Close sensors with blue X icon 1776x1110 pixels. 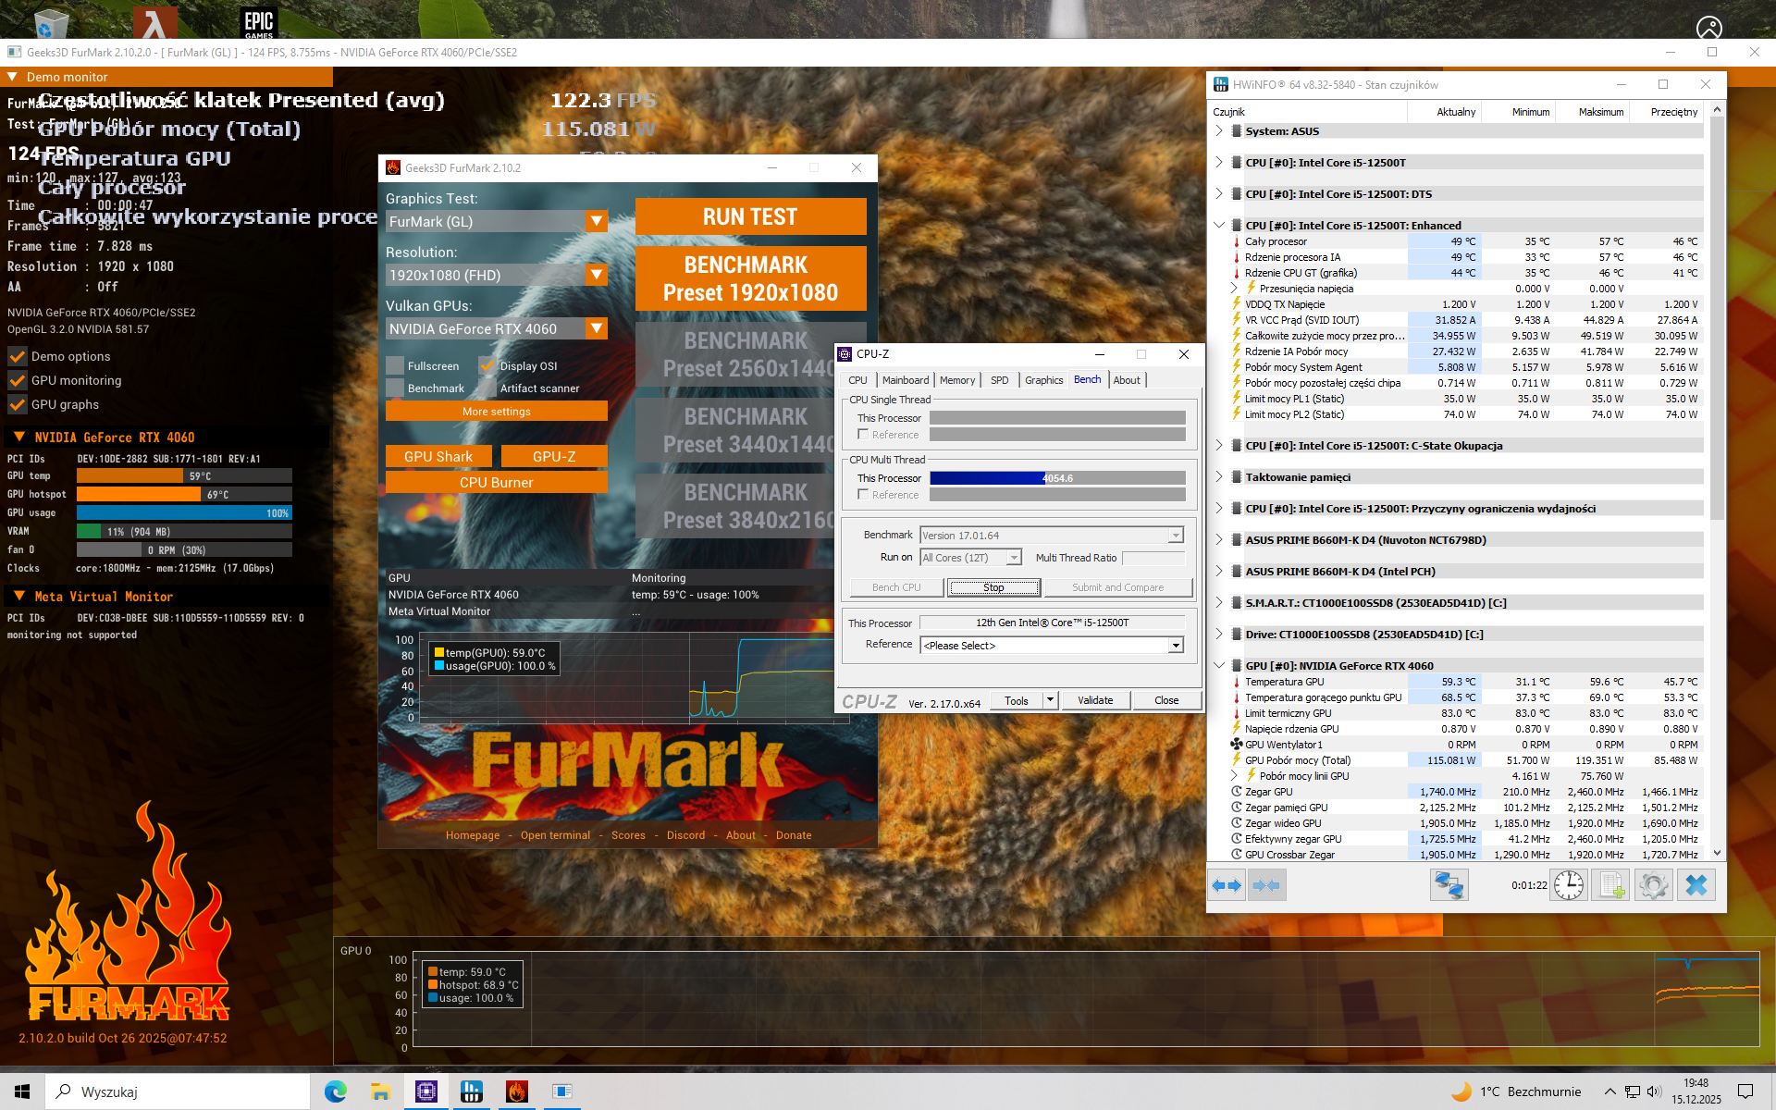click(1696, 886)
